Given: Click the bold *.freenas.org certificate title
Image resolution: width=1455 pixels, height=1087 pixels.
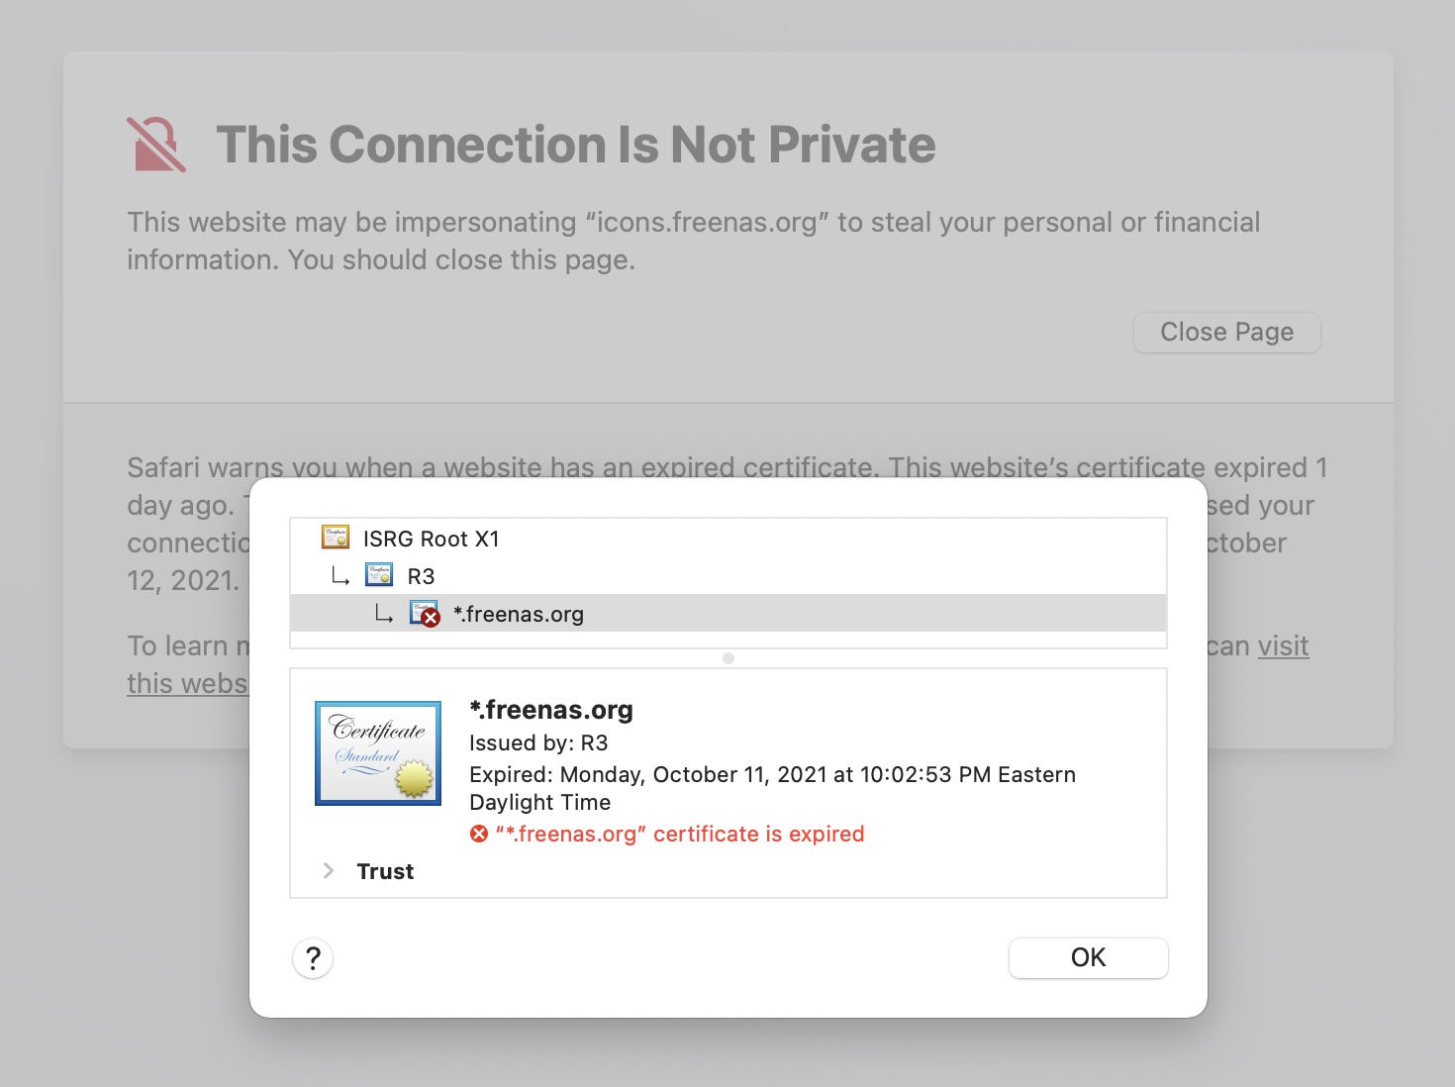Looking at the screenshot, I should (x=551, y=710).
